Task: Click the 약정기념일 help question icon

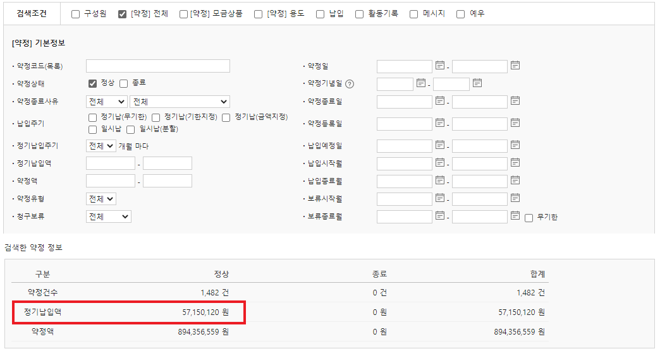Action: [x=350, y=84]
